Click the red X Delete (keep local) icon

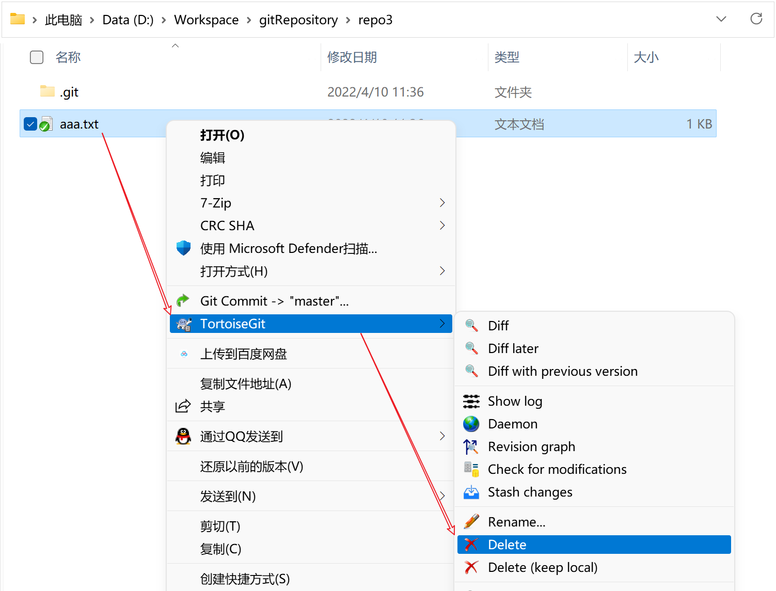[471, 567]
